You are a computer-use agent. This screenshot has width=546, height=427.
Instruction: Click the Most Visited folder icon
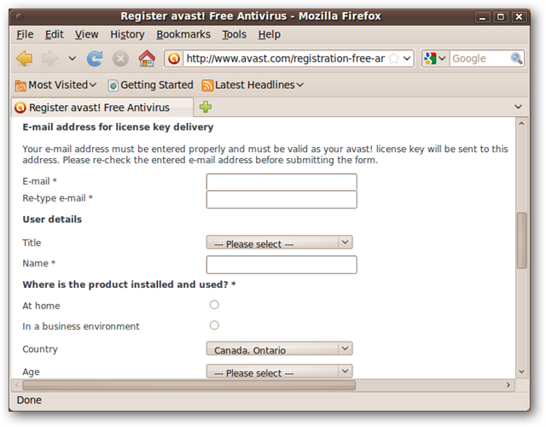[20, 85]
